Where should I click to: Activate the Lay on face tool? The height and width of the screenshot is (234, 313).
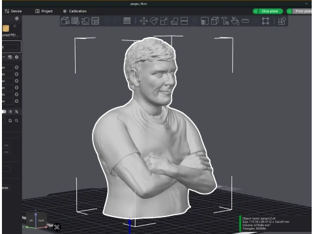(174, 21)
